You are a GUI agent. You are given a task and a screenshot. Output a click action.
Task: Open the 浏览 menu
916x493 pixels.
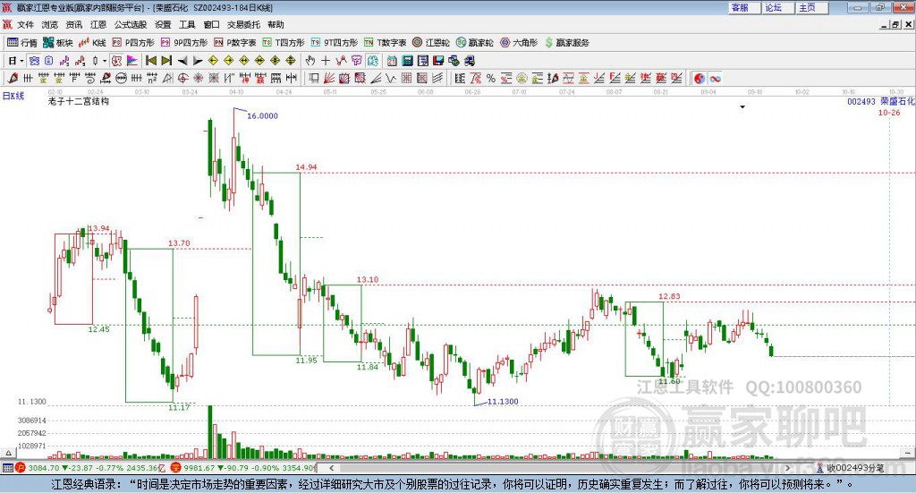tap(50, 24)
